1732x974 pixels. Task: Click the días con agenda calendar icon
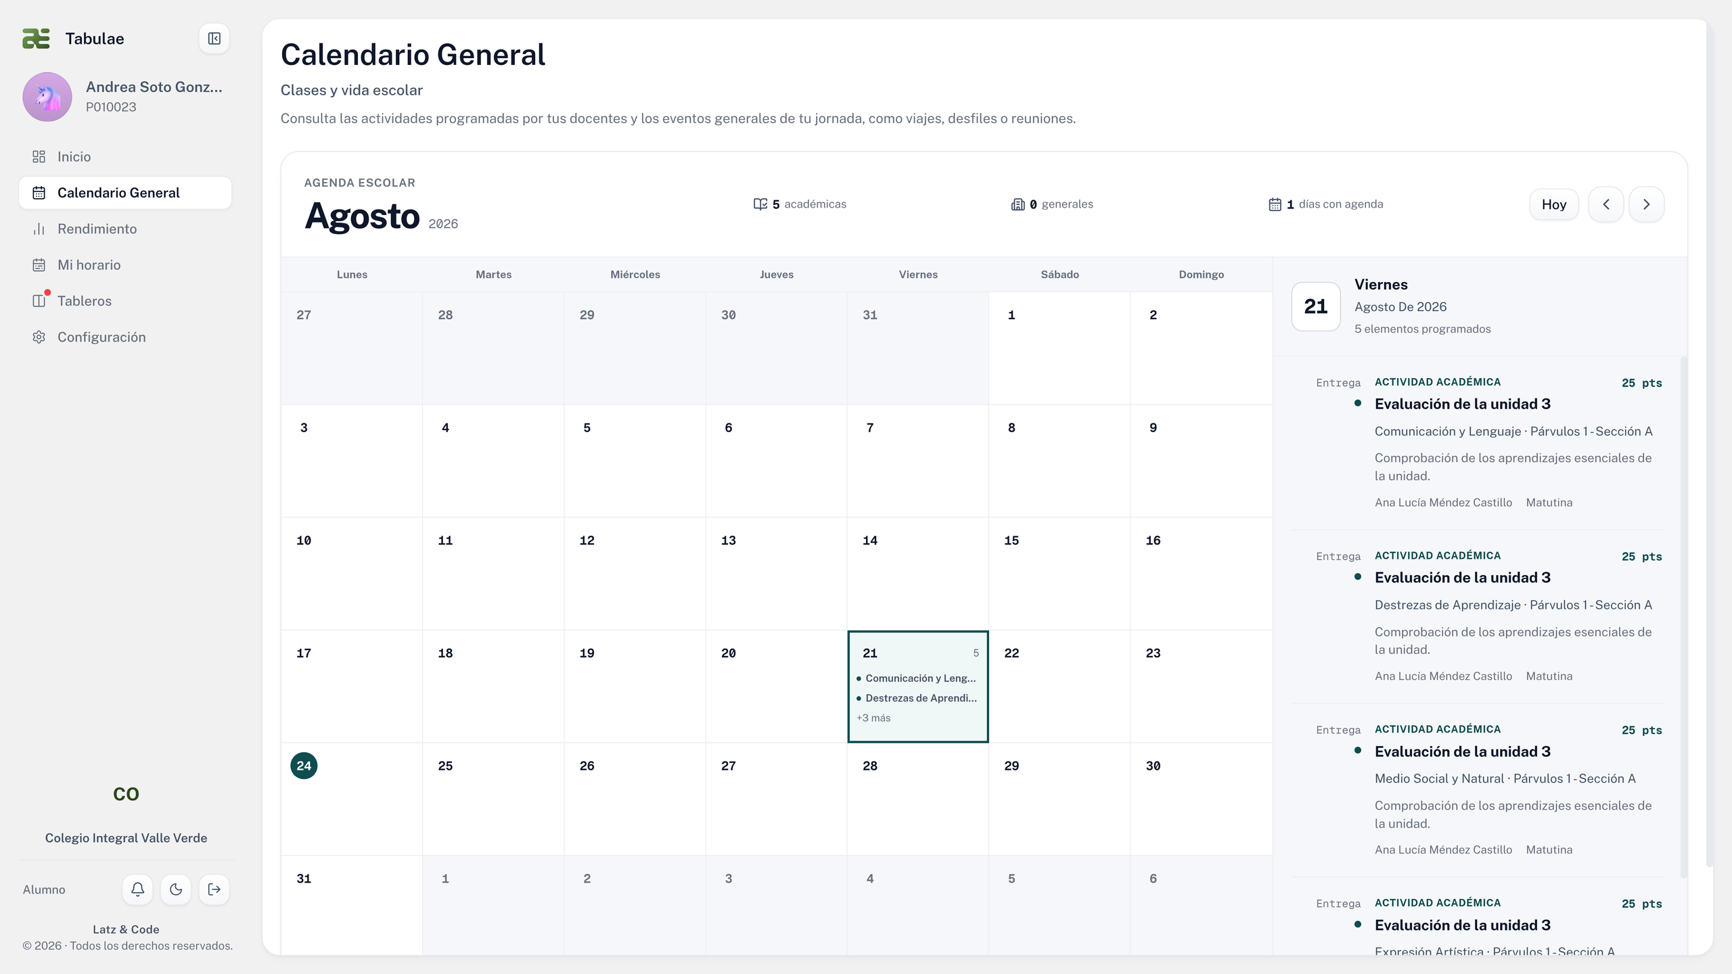1275,204
